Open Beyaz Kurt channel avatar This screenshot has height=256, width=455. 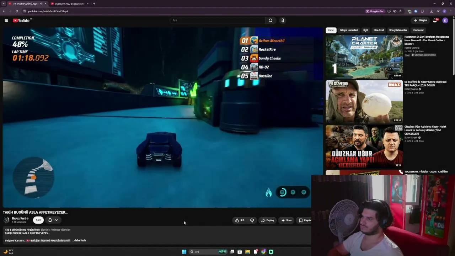coord(6,220)
